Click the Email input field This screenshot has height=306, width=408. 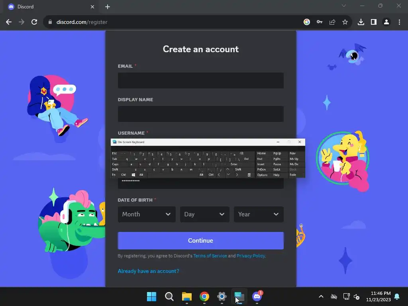point(201,80)
